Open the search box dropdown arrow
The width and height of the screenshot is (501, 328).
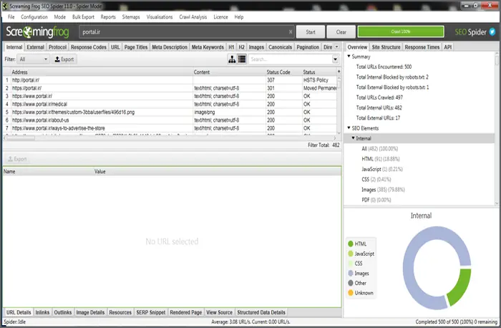(x=335, y=59)
